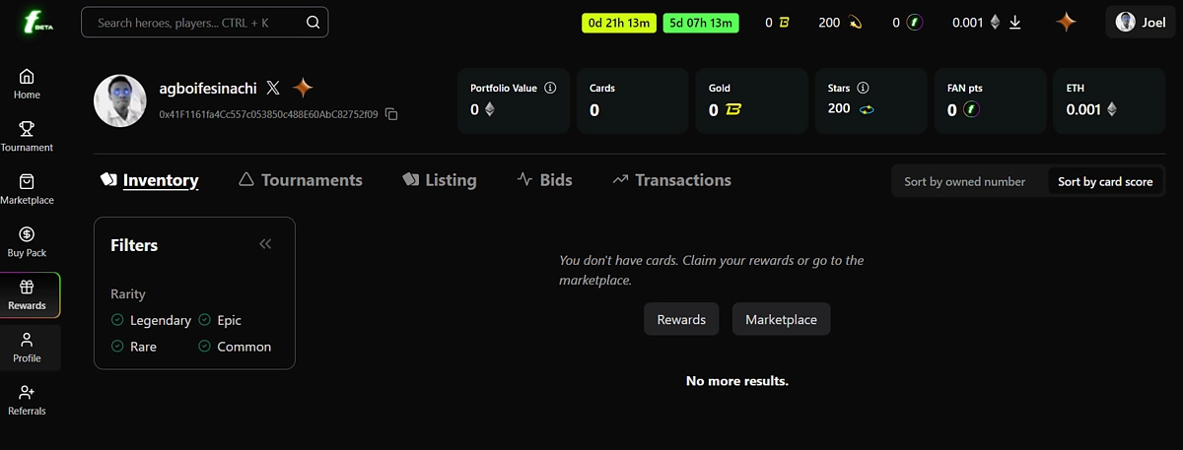Screen dimensions: 1183x450
Task: Click the No more results text
Action: [x=737, y=381]
